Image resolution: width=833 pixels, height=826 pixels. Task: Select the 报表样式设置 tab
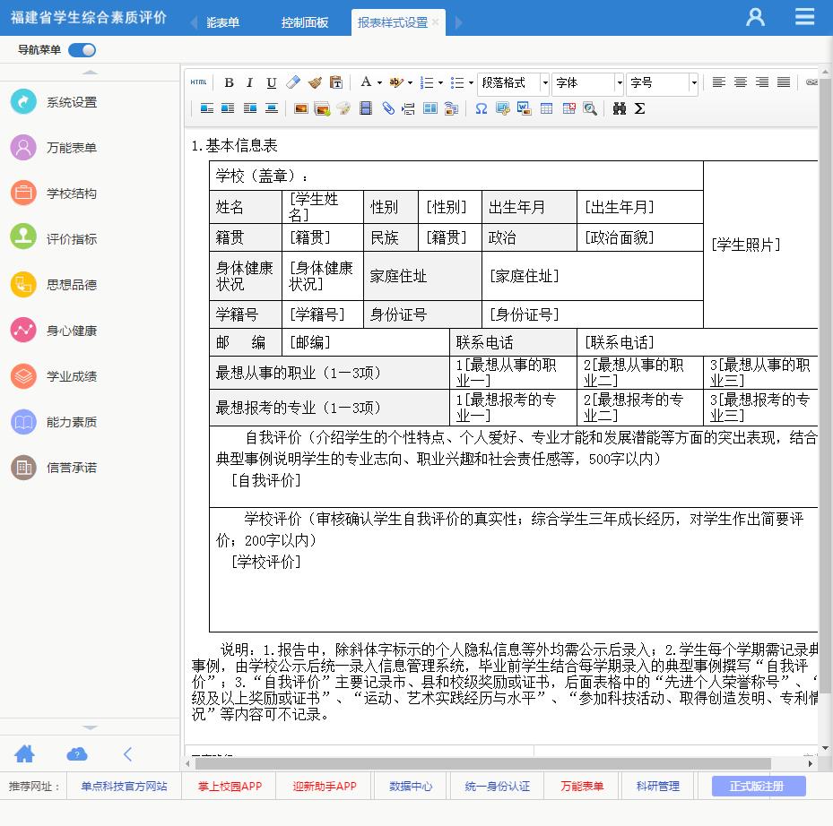pos(393,22)
